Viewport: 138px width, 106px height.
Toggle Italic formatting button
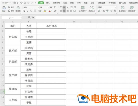pos(28,11)
